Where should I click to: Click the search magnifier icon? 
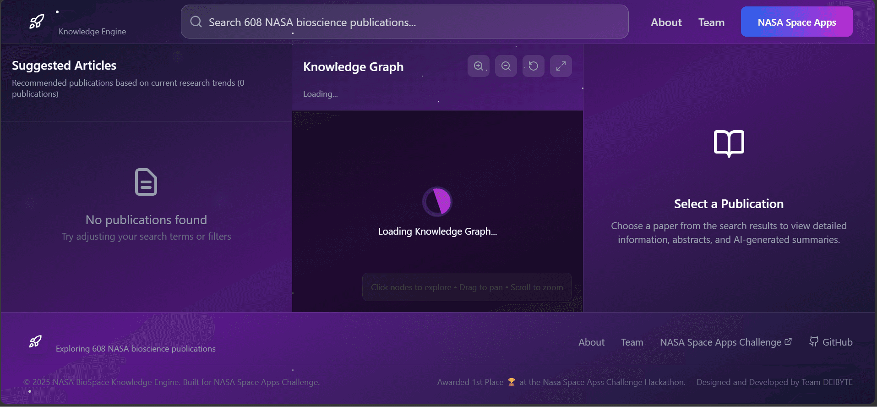[196, 22]
